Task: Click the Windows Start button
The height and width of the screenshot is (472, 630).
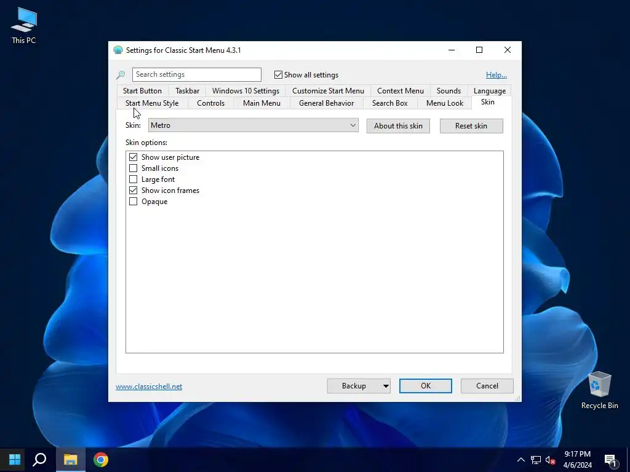Action: 15,460
